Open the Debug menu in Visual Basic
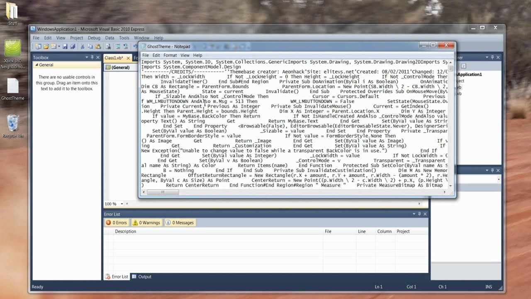 point(94,38)
